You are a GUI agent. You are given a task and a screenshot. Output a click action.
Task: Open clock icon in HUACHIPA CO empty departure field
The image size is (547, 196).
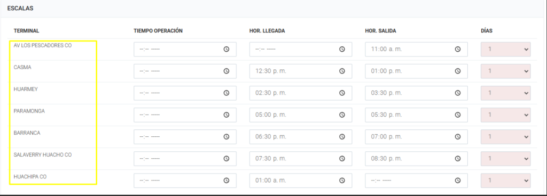pyautogui.click(x=458, y=181)
